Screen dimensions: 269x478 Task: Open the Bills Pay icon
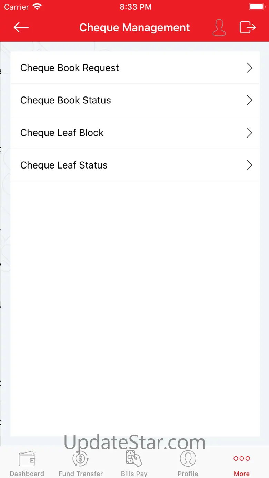coord(134,459)
